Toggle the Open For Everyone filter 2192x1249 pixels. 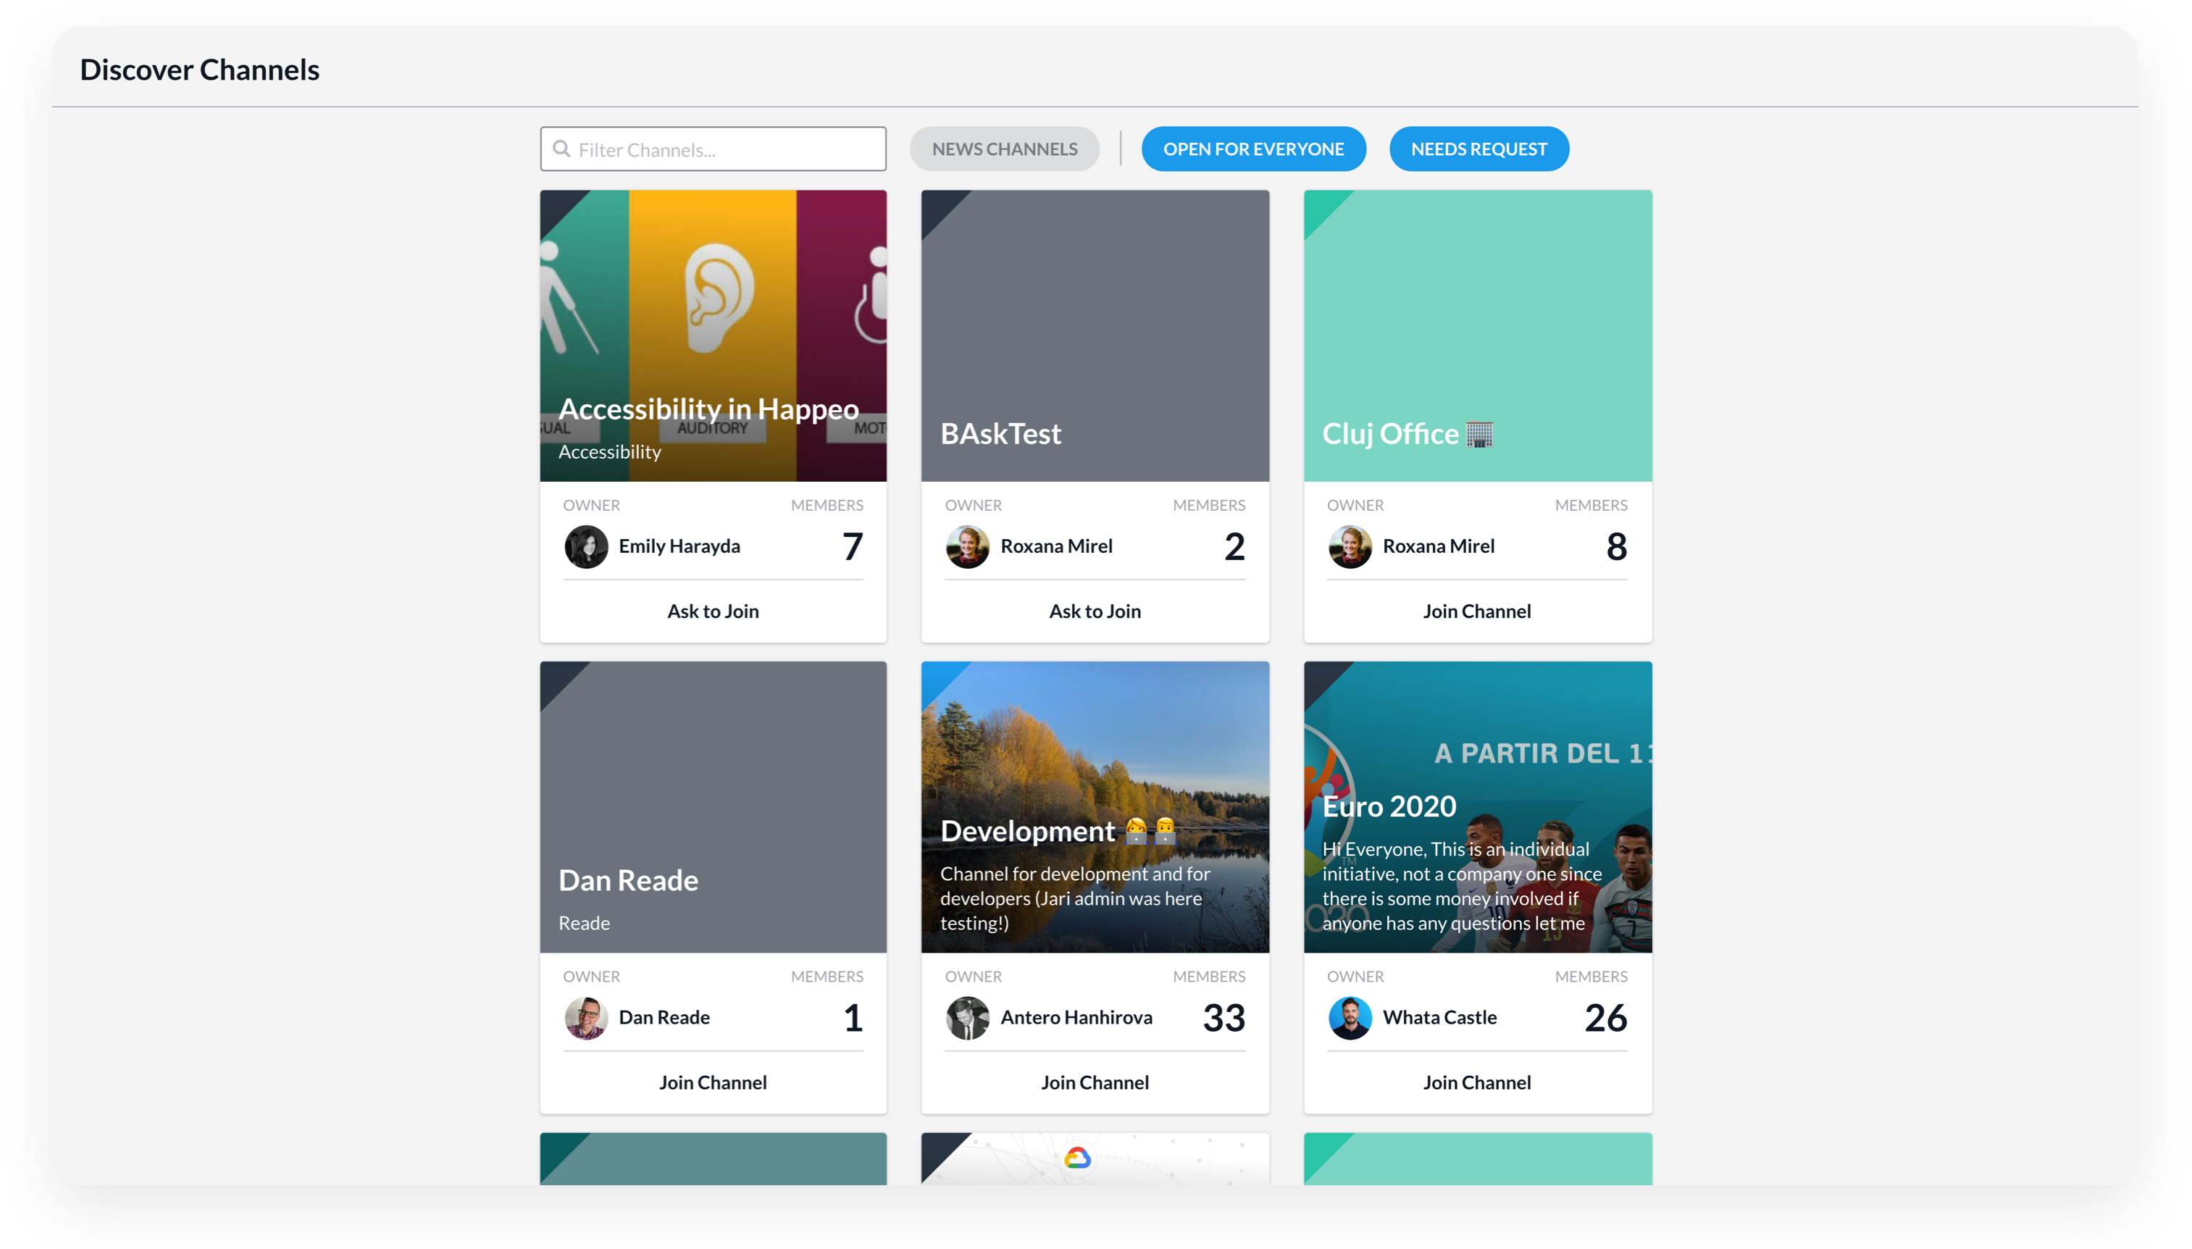1253,149
